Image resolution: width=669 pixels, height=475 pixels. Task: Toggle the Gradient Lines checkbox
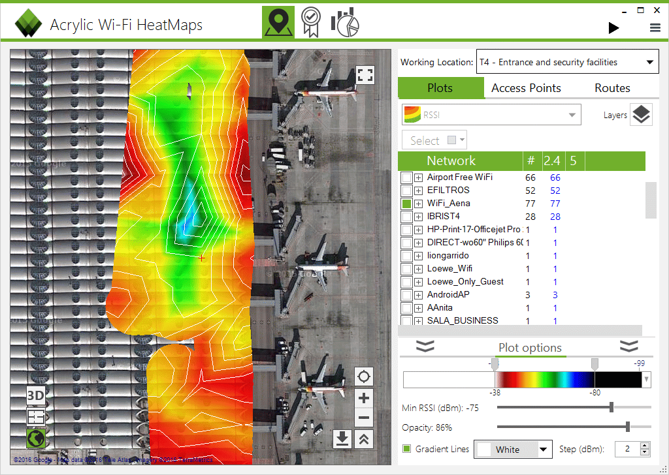[x=406, y=449]
